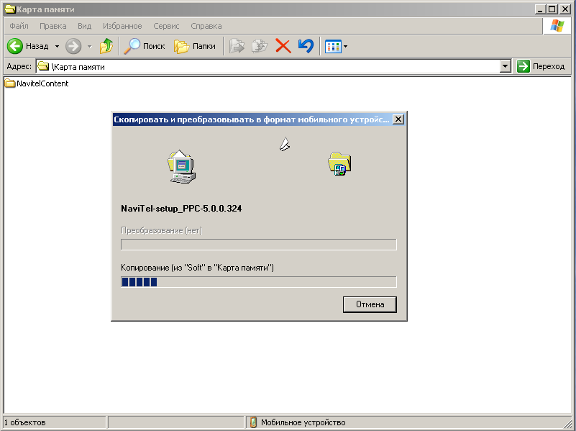Close the copy and convert dialog

398,119
